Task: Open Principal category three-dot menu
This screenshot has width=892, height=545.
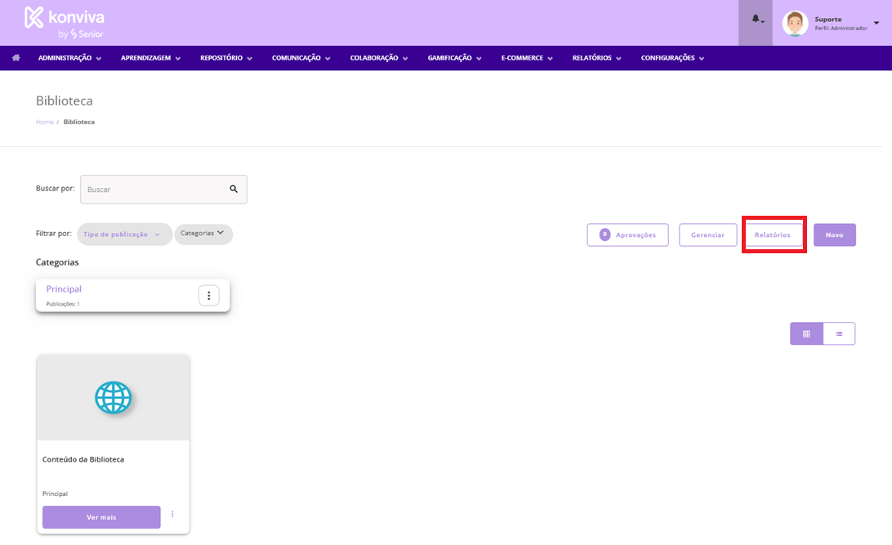Action: point(209,295)
